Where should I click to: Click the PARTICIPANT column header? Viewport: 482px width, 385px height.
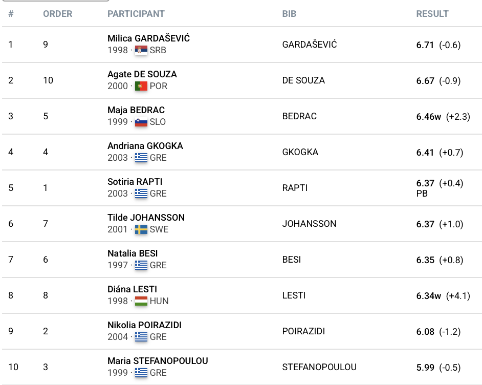click(x=136, y=14)
